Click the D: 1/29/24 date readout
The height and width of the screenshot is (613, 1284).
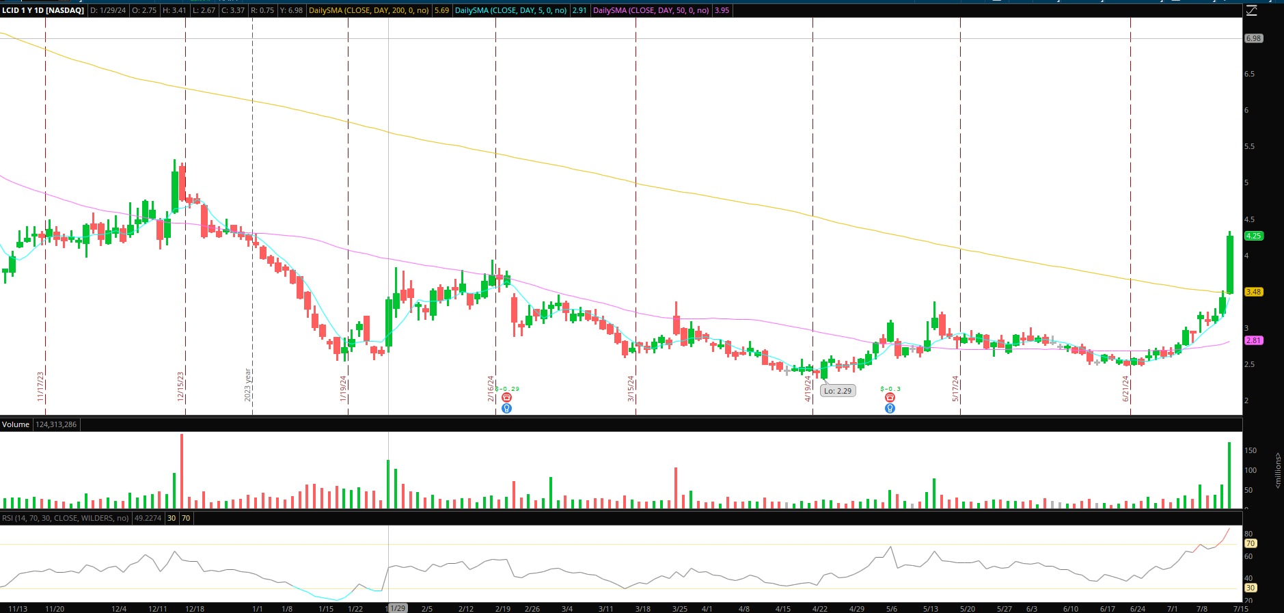coord(109,10)
